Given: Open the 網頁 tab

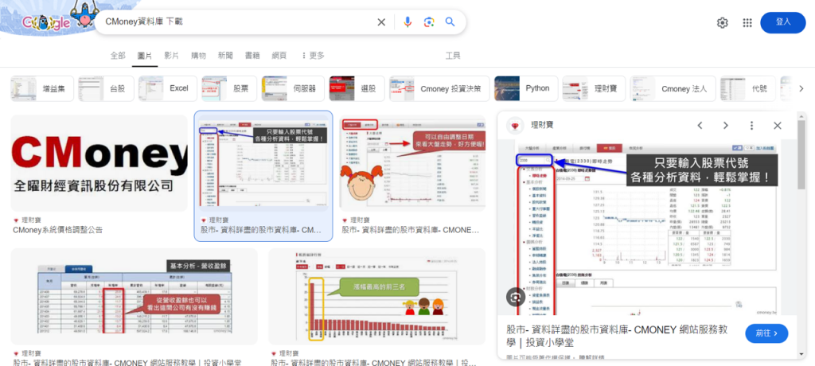Looking at the screenshot, I should [x=279, y=56].
